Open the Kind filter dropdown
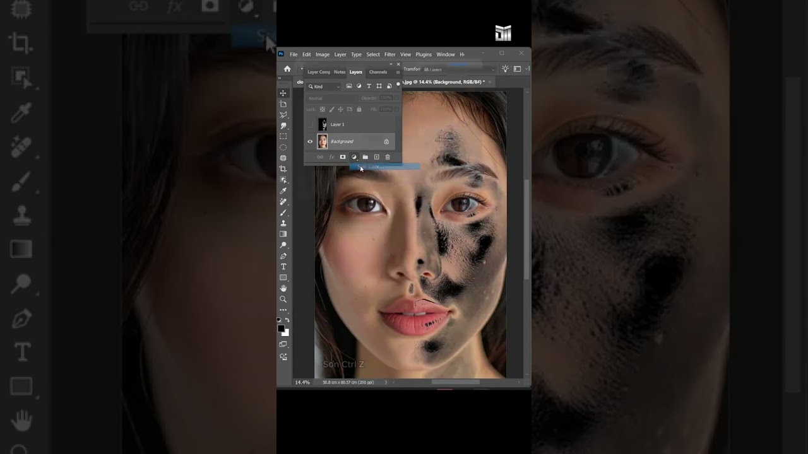Screen dimensions: 808x454 [x=324, y=86]
